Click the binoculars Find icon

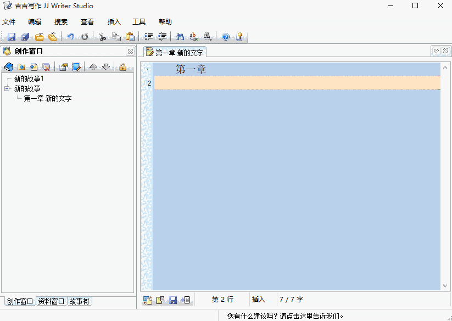180,37
